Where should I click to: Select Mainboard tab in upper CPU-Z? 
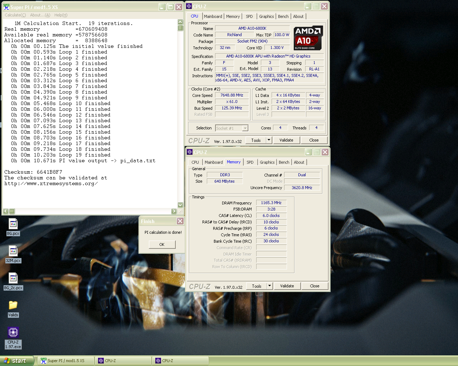tap(213, 16)
